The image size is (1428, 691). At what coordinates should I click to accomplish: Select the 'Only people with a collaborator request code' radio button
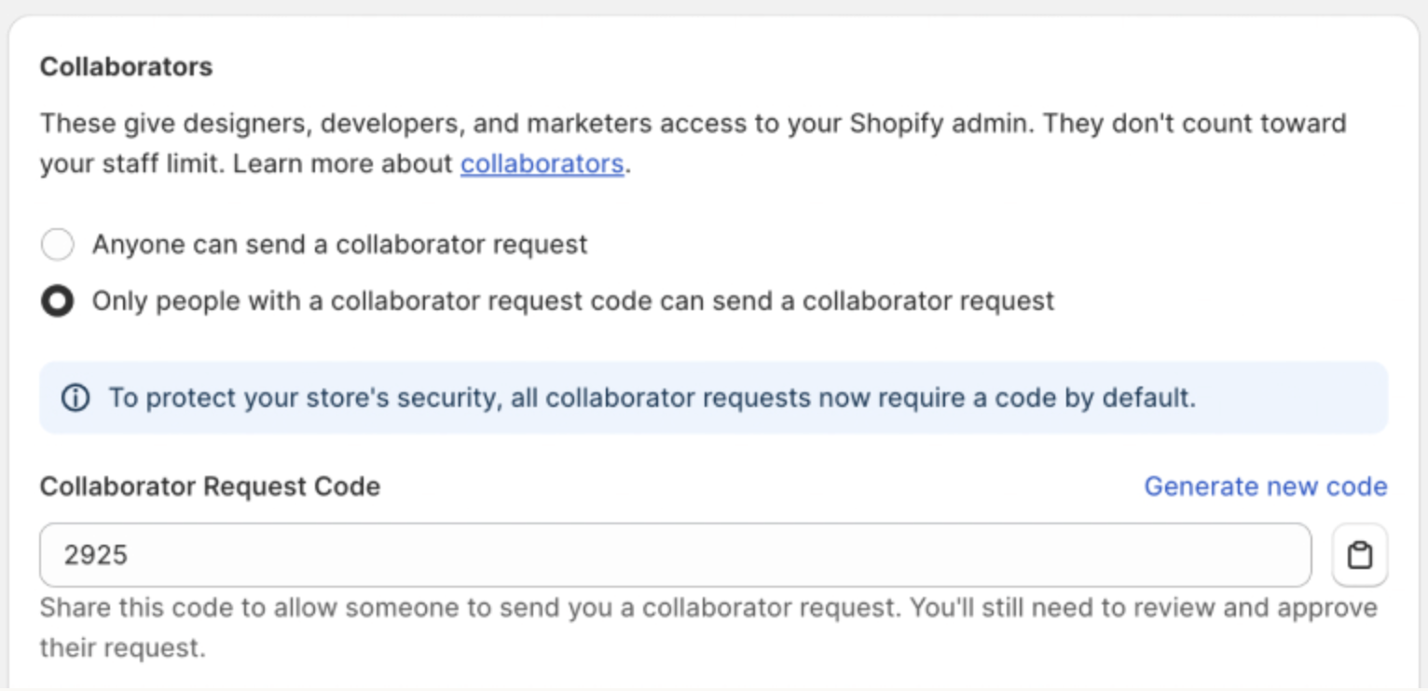(57, 301)
